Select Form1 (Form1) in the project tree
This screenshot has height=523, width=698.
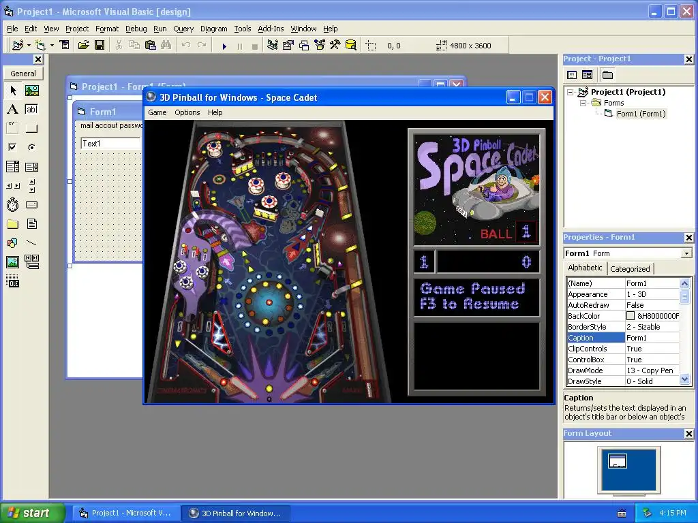coord(641,114)
